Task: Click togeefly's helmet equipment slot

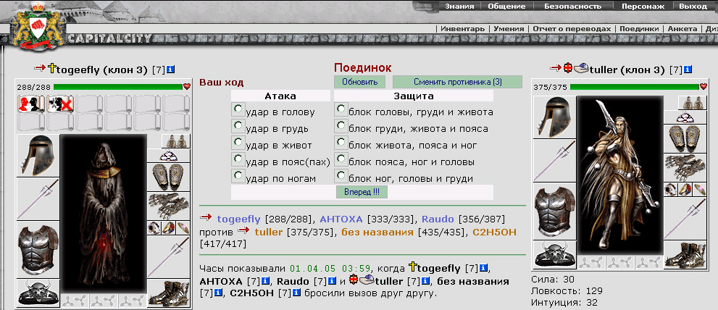Action: pos(38,156)
